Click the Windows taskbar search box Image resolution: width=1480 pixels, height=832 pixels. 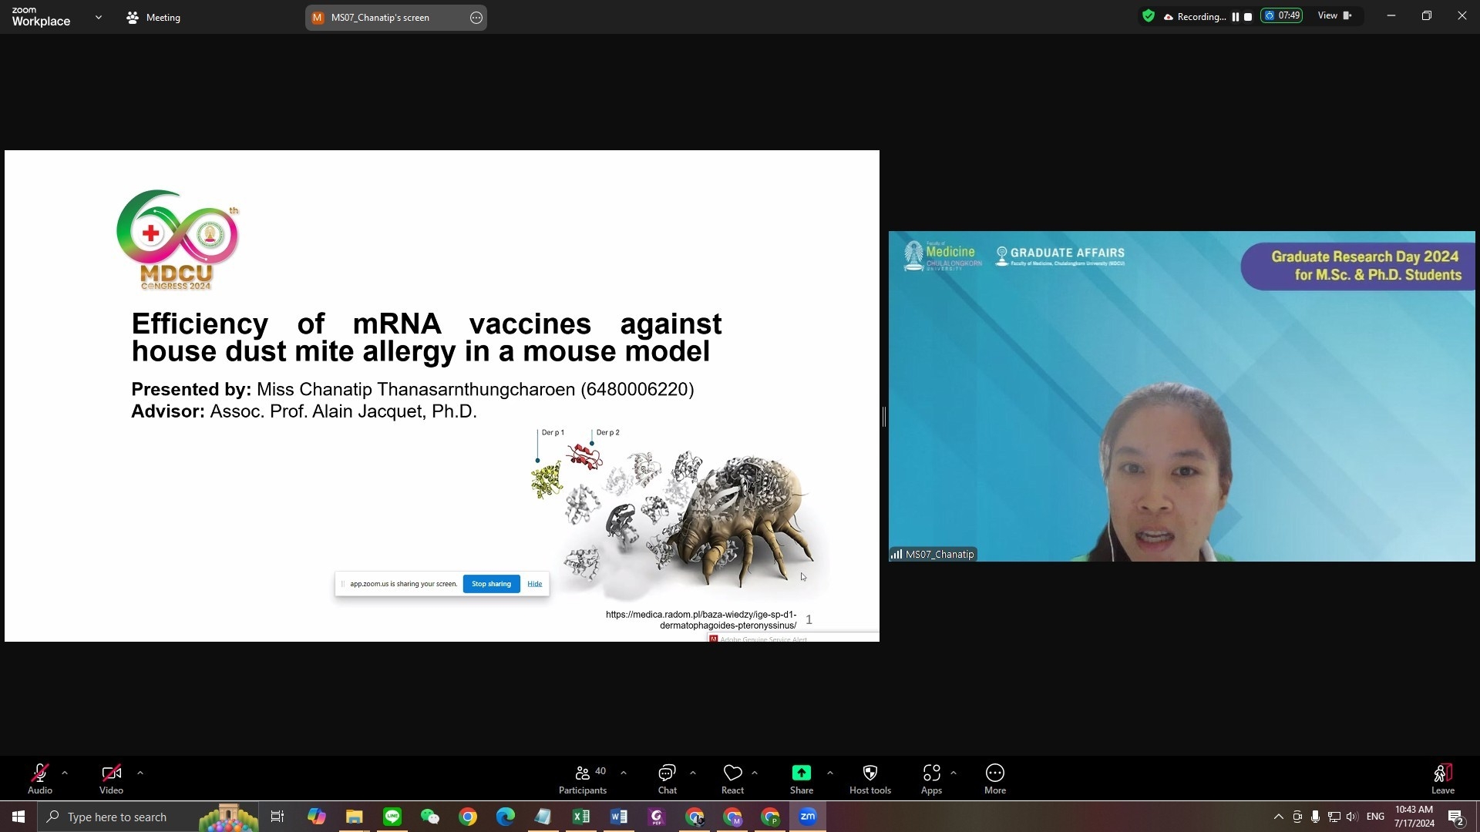click(116, 817)
